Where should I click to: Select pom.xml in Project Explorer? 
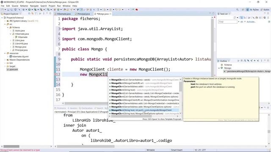[14, 69]
